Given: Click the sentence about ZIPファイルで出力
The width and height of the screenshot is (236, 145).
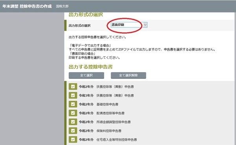Looking at the screenshot, I should [142, 49].
